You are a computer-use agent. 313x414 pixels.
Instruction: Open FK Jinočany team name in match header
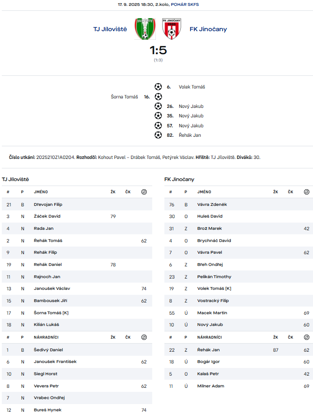pyautogui.click(x=208, y=29)
